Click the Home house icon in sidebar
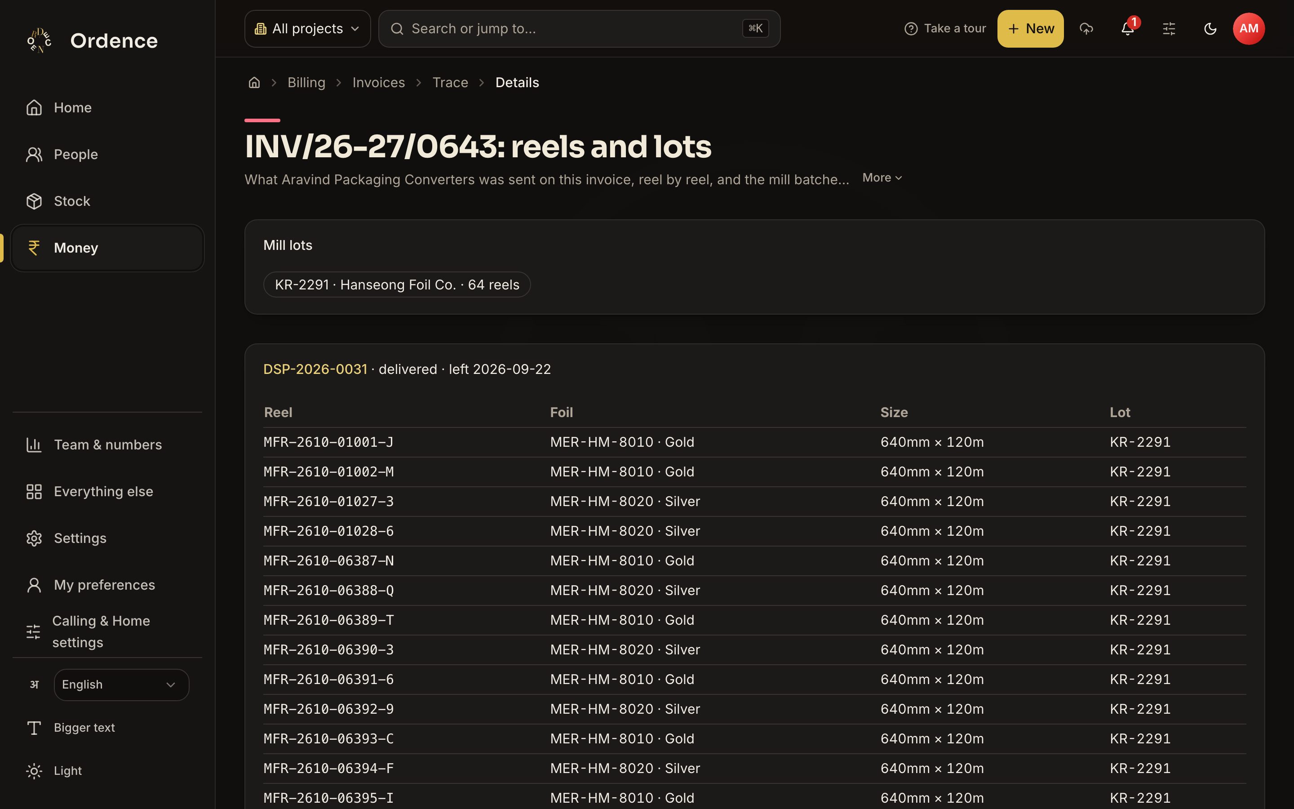 click(34, 107)
